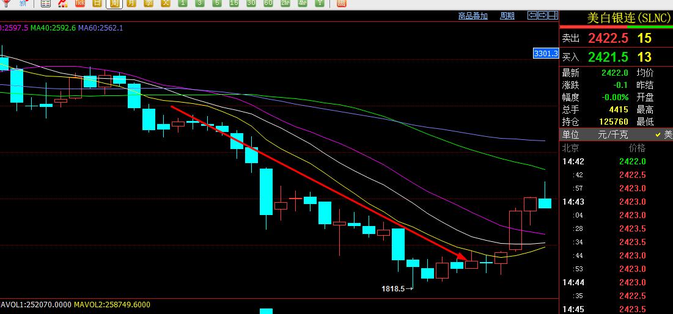Click the red pin icon in toolbar
This screenshot has width=673, height=314.
7,4
